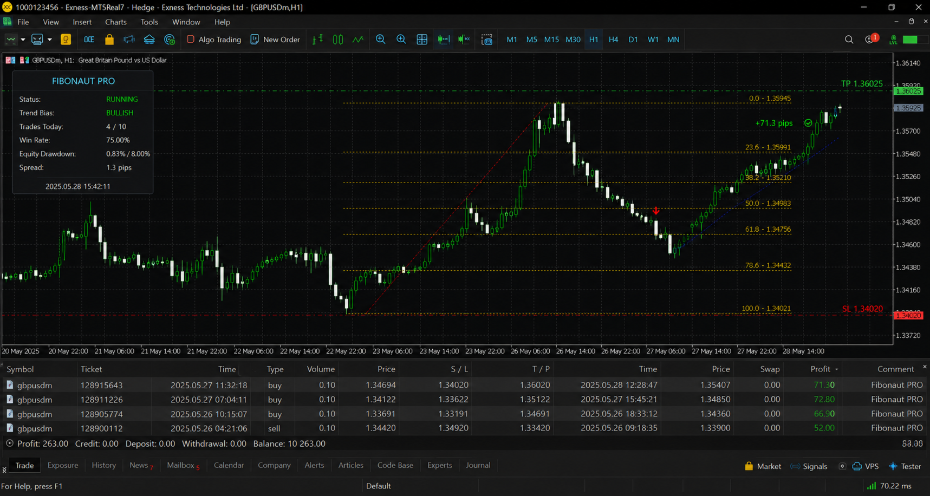Open the profiles icon in toolbar
Viewport: 930px width, 496px height.
(x=37, y=40)
